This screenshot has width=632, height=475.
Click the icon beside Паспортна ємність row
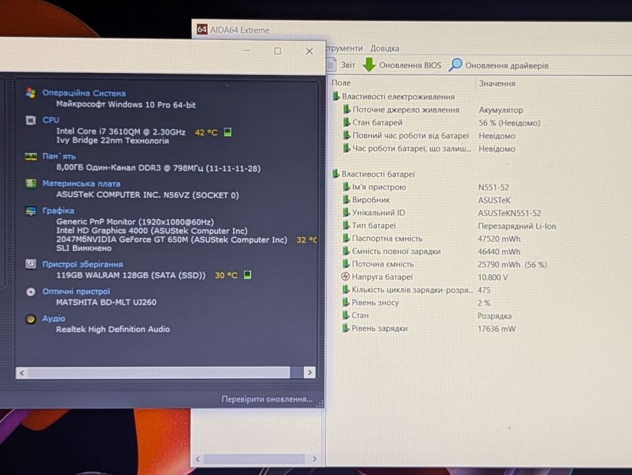coord(345,238)
